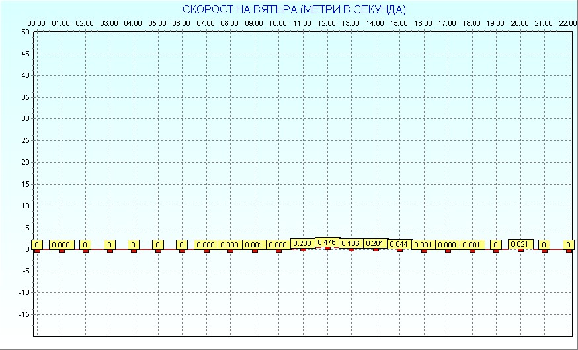Click the 0.208 wind speed label
Viewport: 578px width, 350px height.
(302, 243)
